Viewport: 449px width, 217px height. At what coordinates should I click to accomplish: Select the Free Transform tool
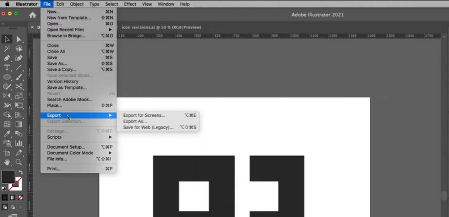point(19,105)
